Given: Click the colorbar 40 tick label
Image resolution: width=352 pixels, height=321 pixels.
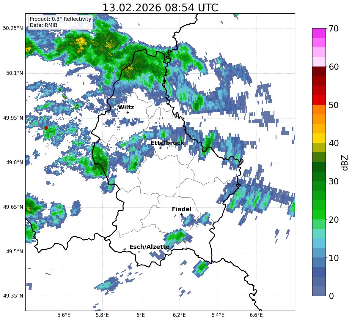Looking at the screenshot, I should 334,143.
